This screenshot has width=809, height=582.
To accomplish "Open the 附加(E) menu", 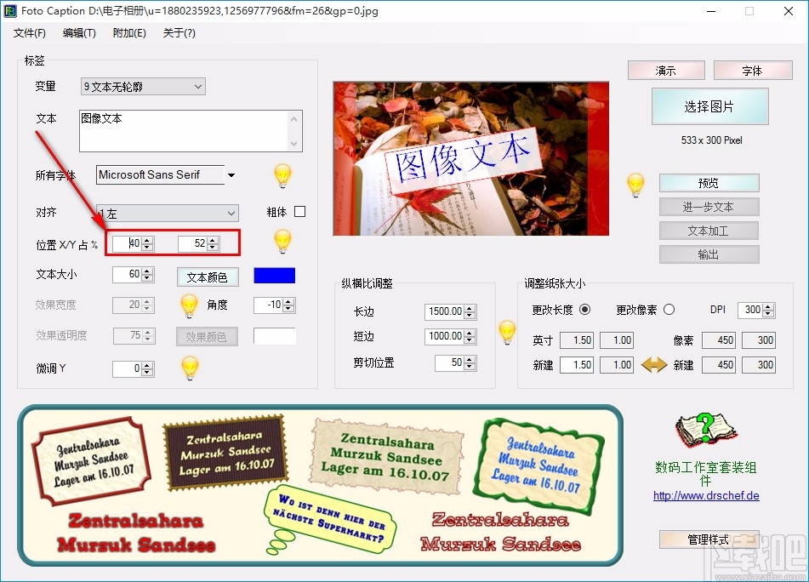I will (129, 33).
